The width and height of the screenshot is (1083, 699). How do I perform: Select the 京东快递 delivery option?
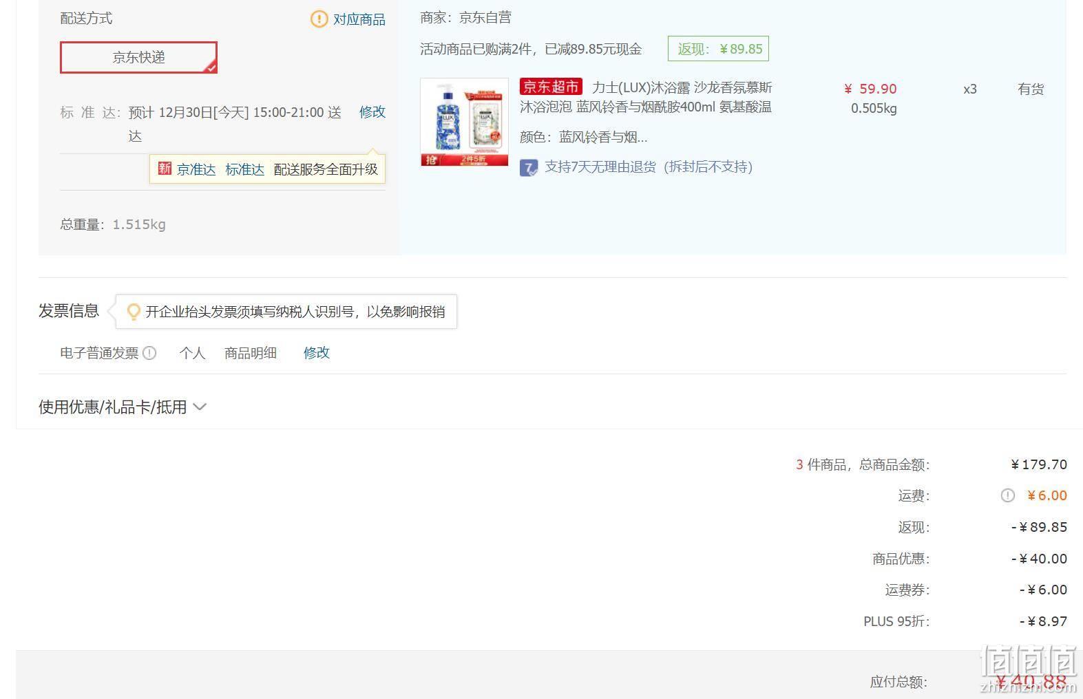138,57
